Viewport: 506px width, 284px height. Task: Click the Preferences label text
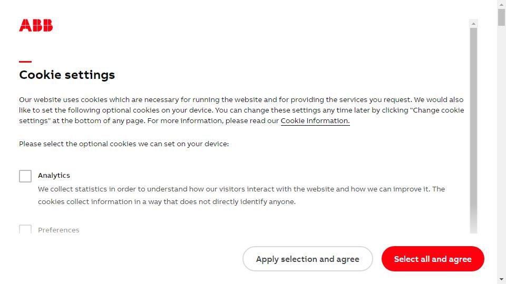pos(59,230)
